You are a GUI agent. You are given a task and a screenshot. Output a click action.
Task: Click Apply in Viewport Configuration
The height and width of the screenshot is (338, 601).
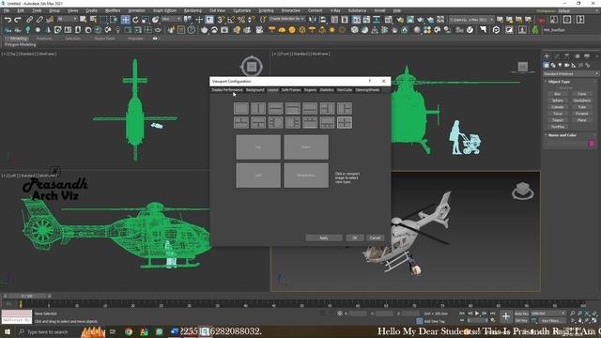click(x=324, y=238)
